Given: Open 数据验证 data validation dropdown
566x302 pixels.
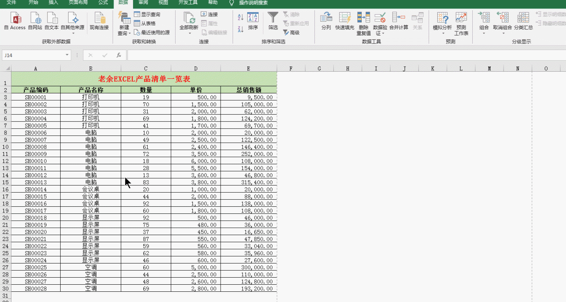Looking at the screenshot, I should click(x=380, y=24).
